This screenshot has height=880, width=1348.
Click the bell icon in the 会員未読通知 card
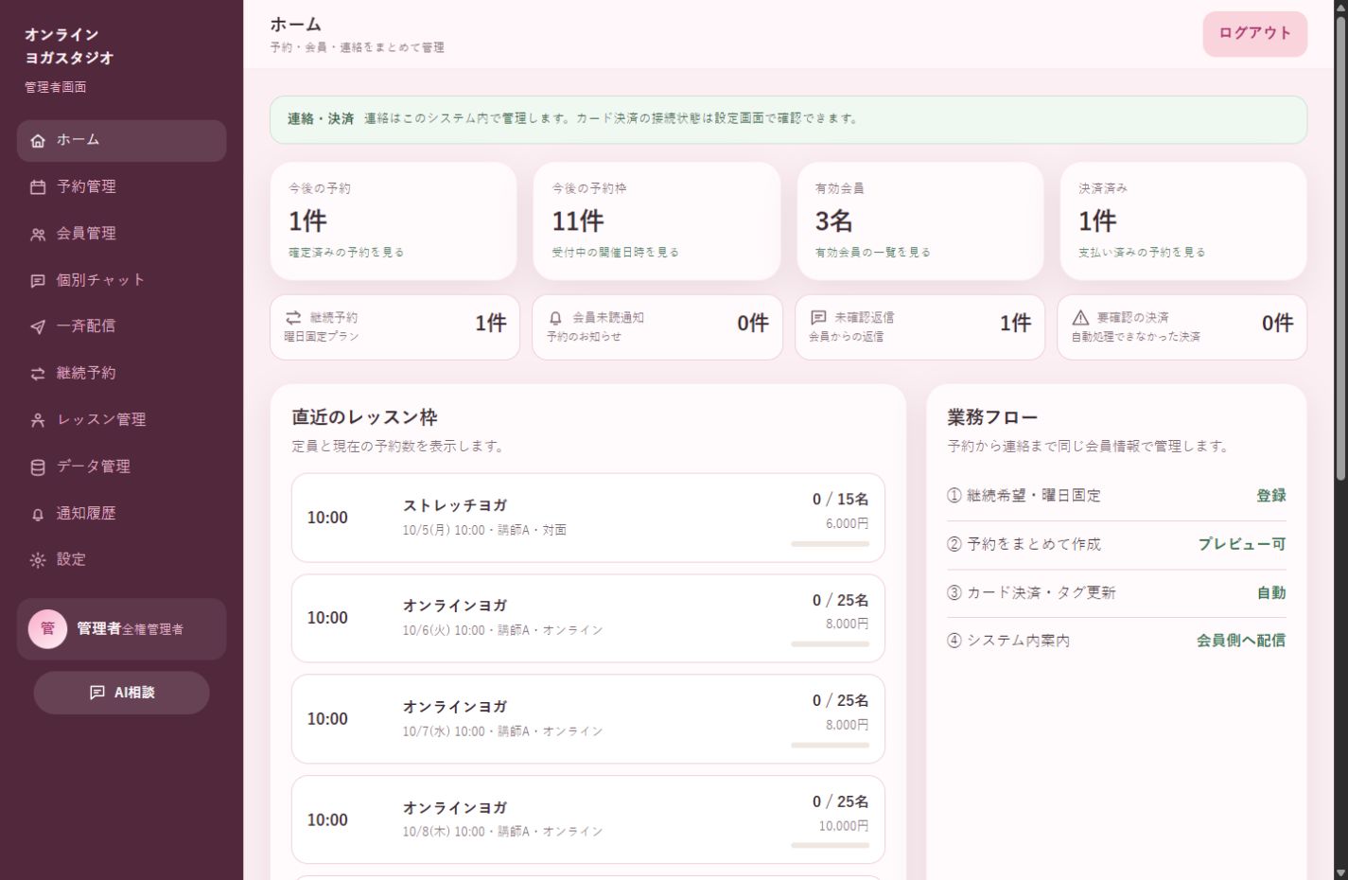pos(555,318)
